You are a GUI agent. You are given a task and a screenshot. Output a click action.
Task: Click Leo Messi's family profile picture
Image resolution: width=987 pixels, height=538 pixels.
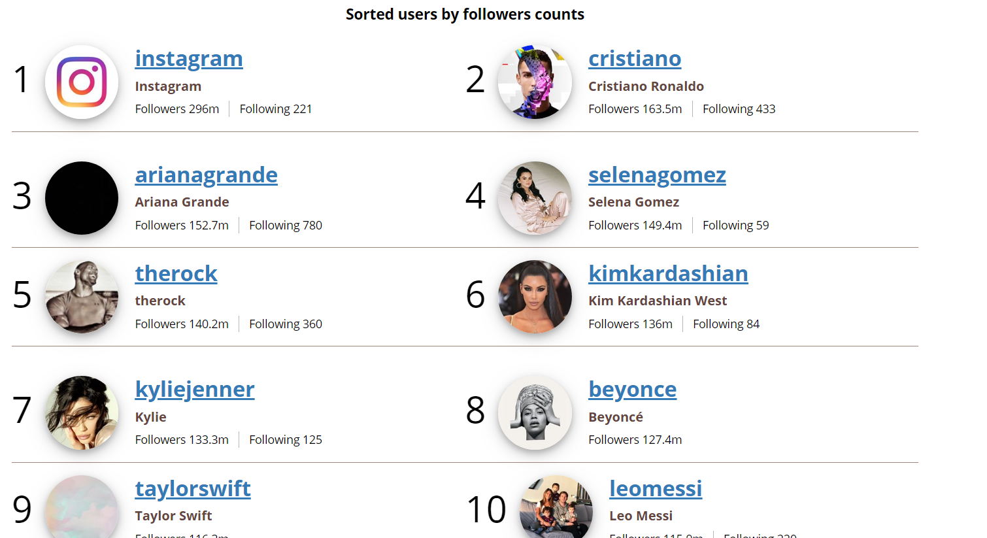click(556, 507)
